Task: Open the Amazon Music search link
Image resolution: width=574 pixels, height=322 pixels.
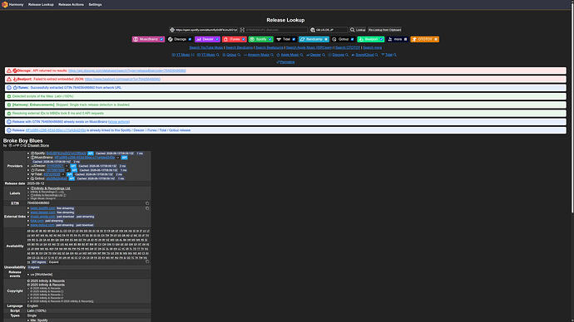Action: 259,55
